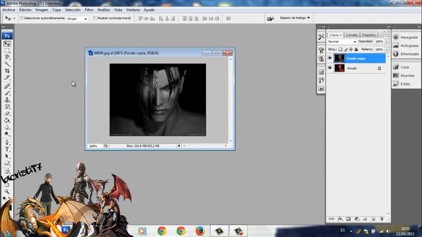422x237 pixels.
Task: Select the Zoom tool in toolbox
Action: pos(7,192)
